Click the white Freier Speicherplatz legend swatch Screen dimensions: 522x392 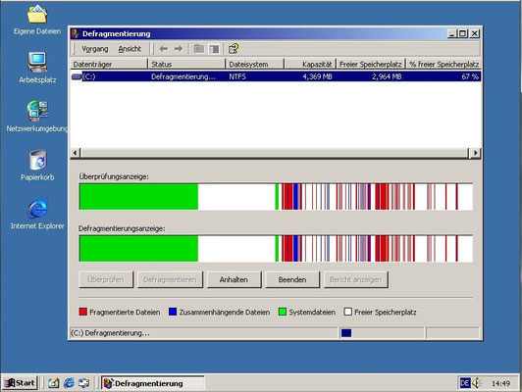click(x=348, y=312)
